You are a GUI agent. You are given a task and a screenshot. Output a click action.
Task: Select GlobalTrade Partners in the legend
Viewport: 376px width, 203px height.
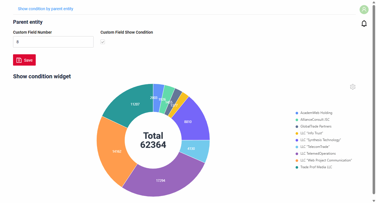click(313, 126)
